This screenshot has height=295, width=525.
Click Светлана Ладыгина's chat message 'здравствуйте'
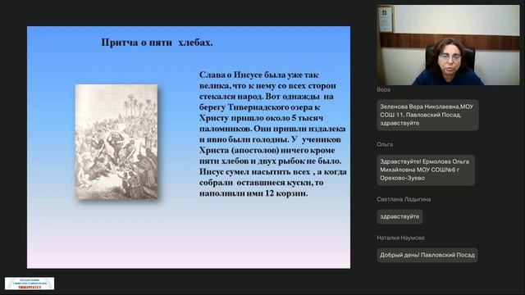[x=399, y=216]
